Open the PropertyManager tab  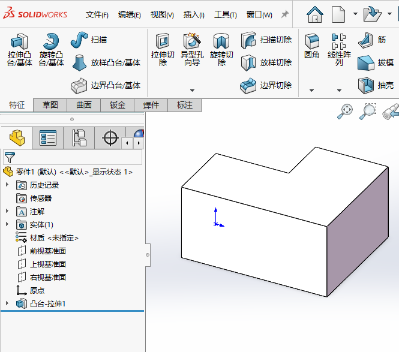(x=48, y=138)
